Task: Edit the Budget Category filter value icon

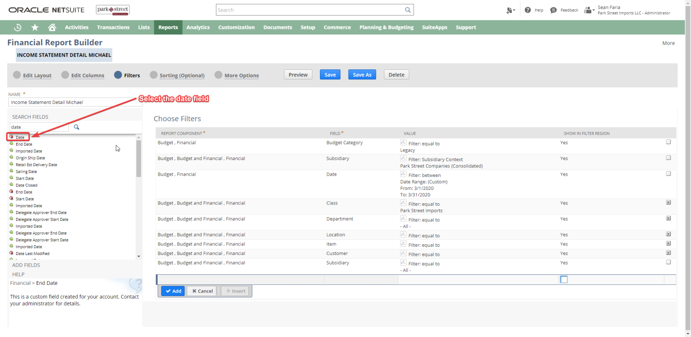Action: pyautogui.click(x=403, y=142)
